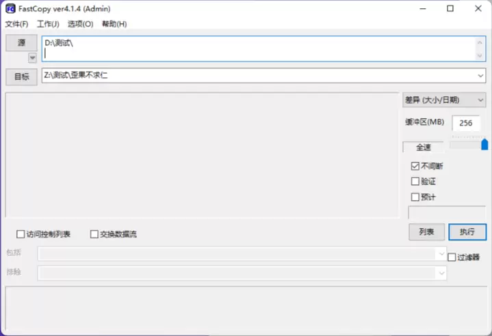Expand the destination path dropdown
Screen dimensions: 492x336
(x=480, y=76)
